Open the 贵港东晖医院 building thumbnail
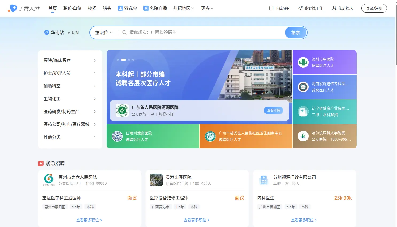Screen dimensions: 397x227 pyautogui.click(x=156, y=180)
